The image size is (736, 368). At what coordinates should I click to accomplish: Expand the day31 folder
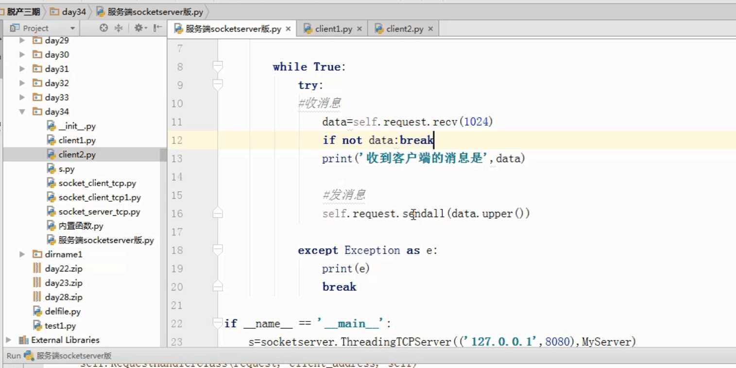coord(22,69)
